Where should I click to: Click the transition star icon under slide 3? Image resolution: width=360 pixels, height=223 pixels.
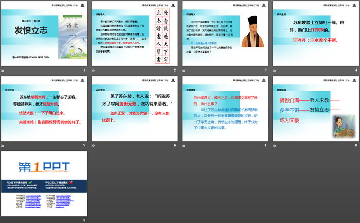184,71
